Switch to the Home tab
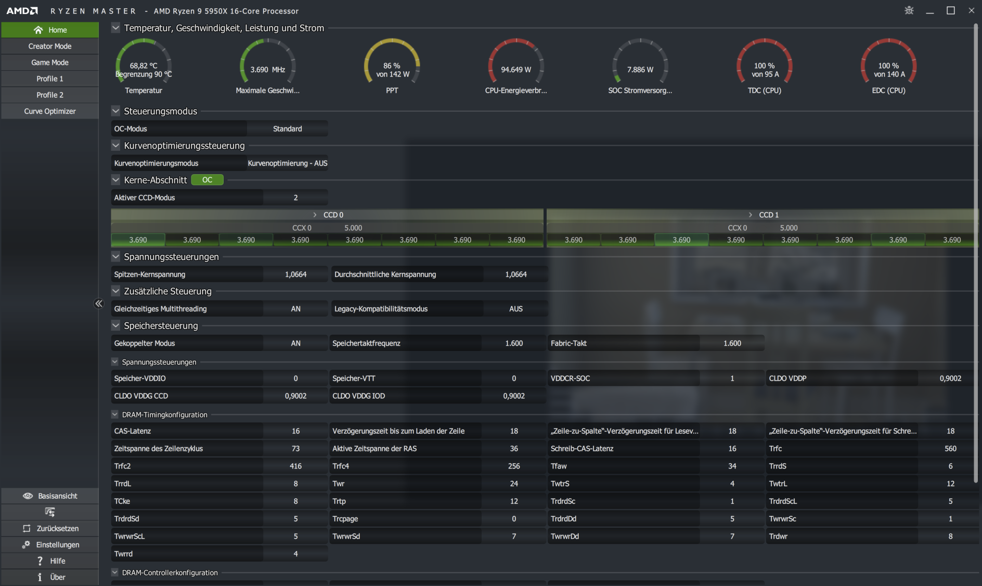Screen dimensions: 982x586 pyautogui.click(x=50, y=30)
